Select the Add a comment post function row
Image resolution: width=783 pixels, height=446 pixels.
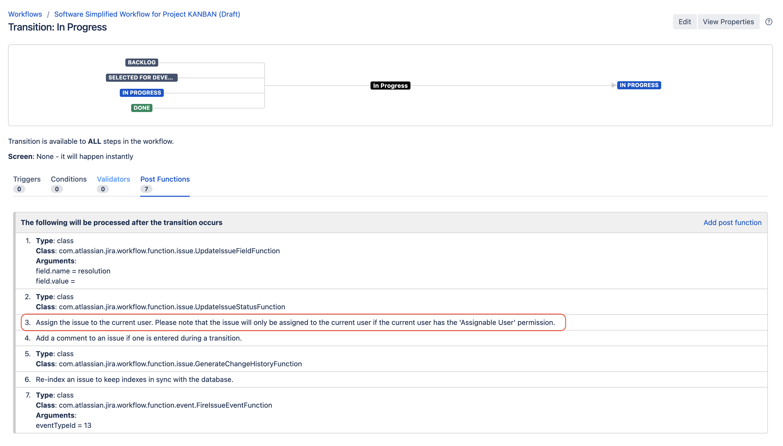pos(139,338)
